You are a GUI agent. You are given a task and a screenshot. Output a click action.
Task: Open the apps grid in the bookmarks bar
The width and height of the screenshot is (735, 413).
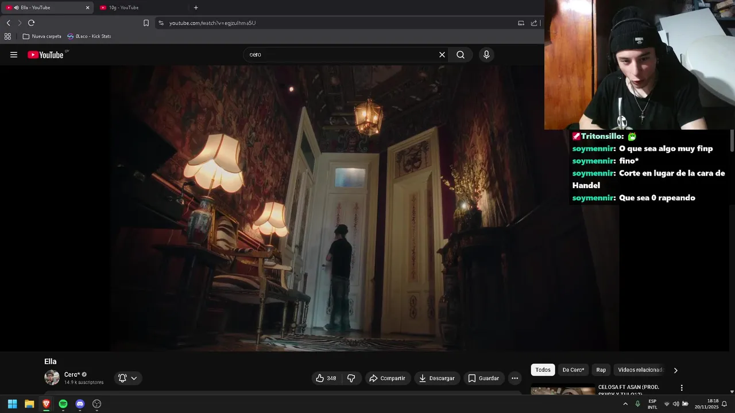(7, 36)
